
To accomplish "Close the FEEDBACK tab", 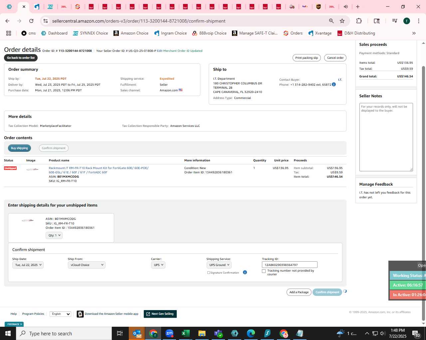I will coord(21,324).
